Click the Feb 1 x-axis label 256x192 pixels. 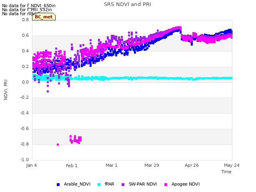tap(72, 166)
